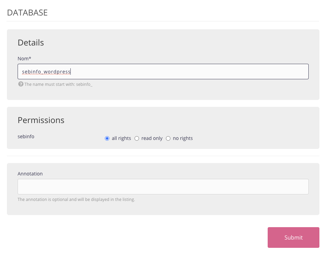This screenshot has width=327, height=263.
Task: Click the Permissions section heading
Action: point(41,120)
